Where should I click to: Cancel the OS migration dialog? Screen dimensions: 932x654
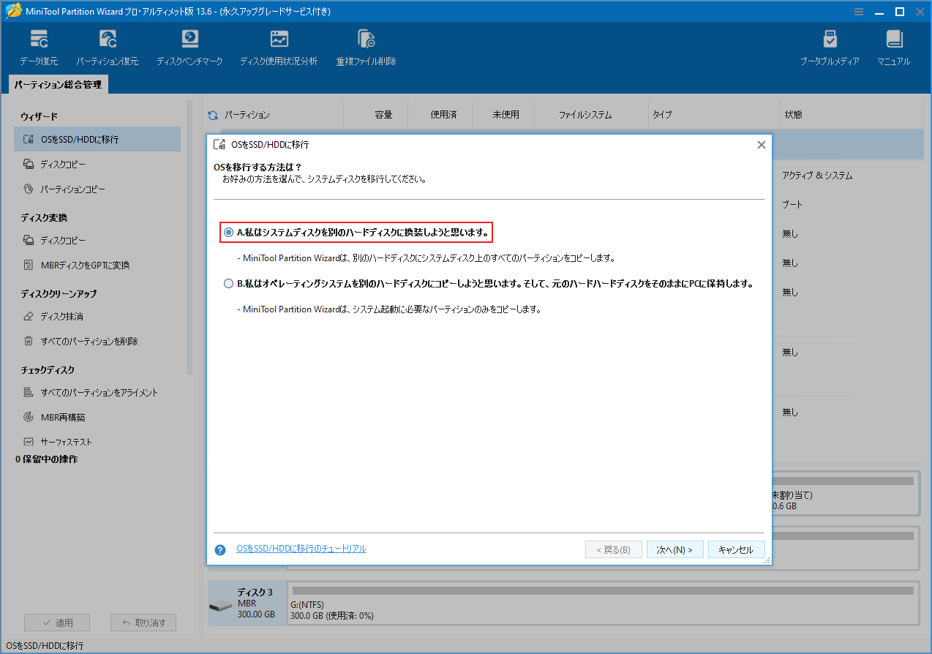(x=736, y=549)
